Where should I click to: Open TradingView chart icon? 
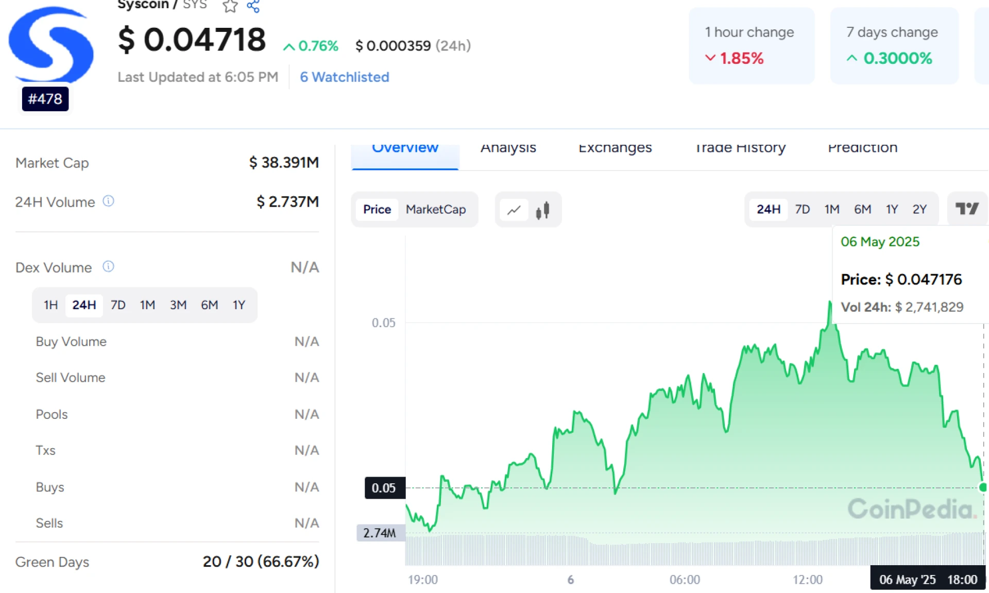pos(967,209)
